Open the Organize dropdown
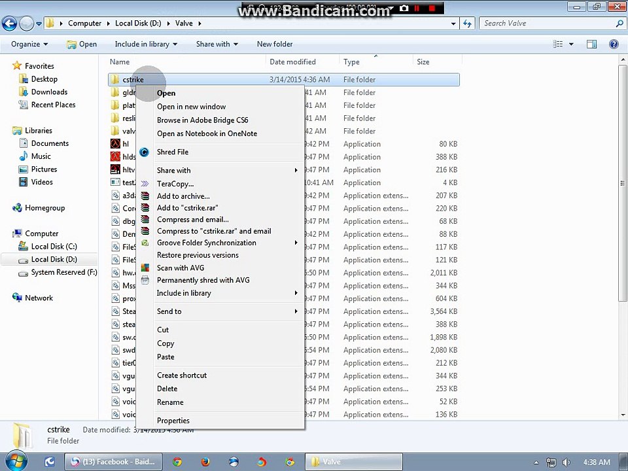This screenshot has width=628, height=471. [29, 44]
